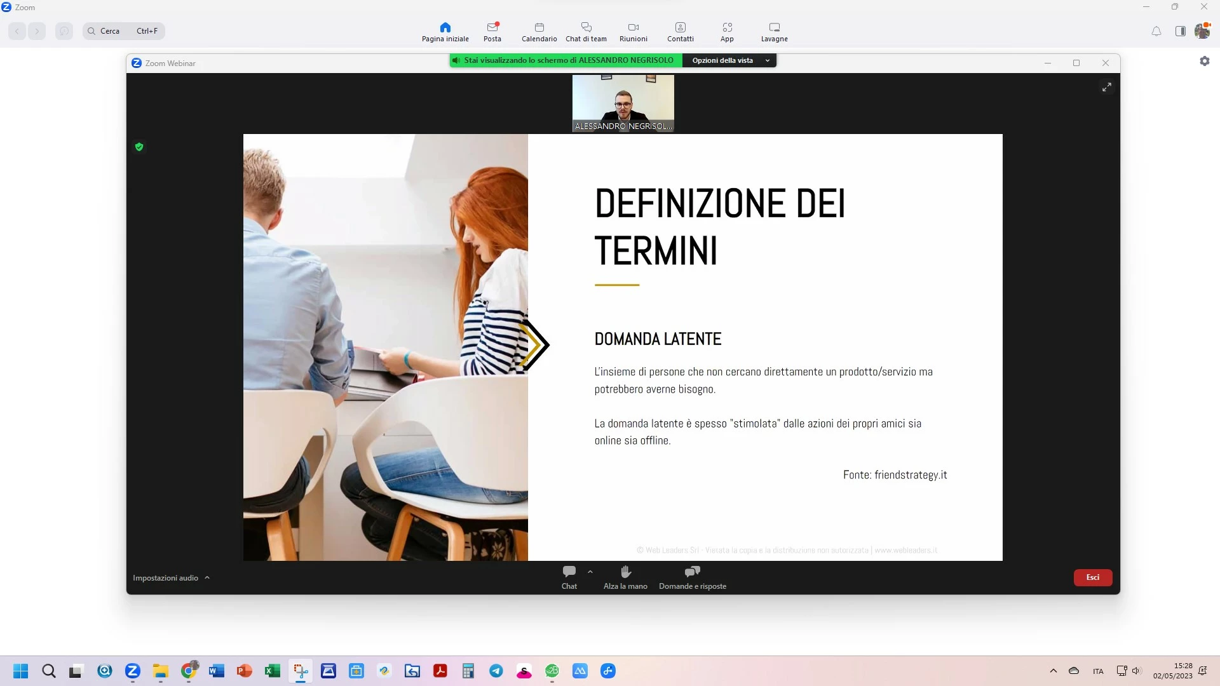Switch to Chat di team tab
The width and height of the screenshot is (1220, 686).
click(x=586, y=32)
